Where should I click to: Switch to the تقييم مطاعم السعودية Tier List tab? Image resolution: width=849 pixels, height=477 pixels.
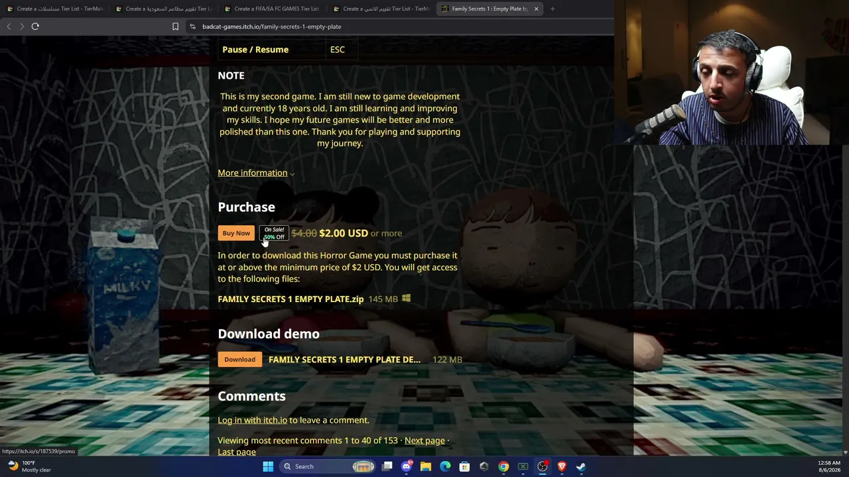pos(163,9)
